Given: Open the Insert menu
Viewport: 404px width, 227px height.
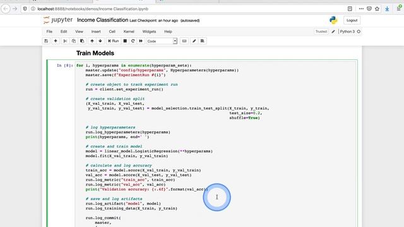Looking at the screenshot, I should coord(96,32).
